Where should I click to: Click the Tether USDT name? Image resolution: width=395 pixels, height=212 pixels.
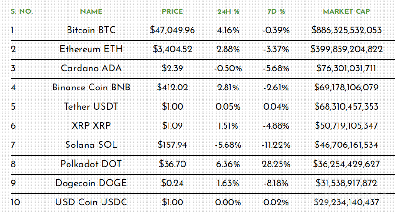point(91,107)
